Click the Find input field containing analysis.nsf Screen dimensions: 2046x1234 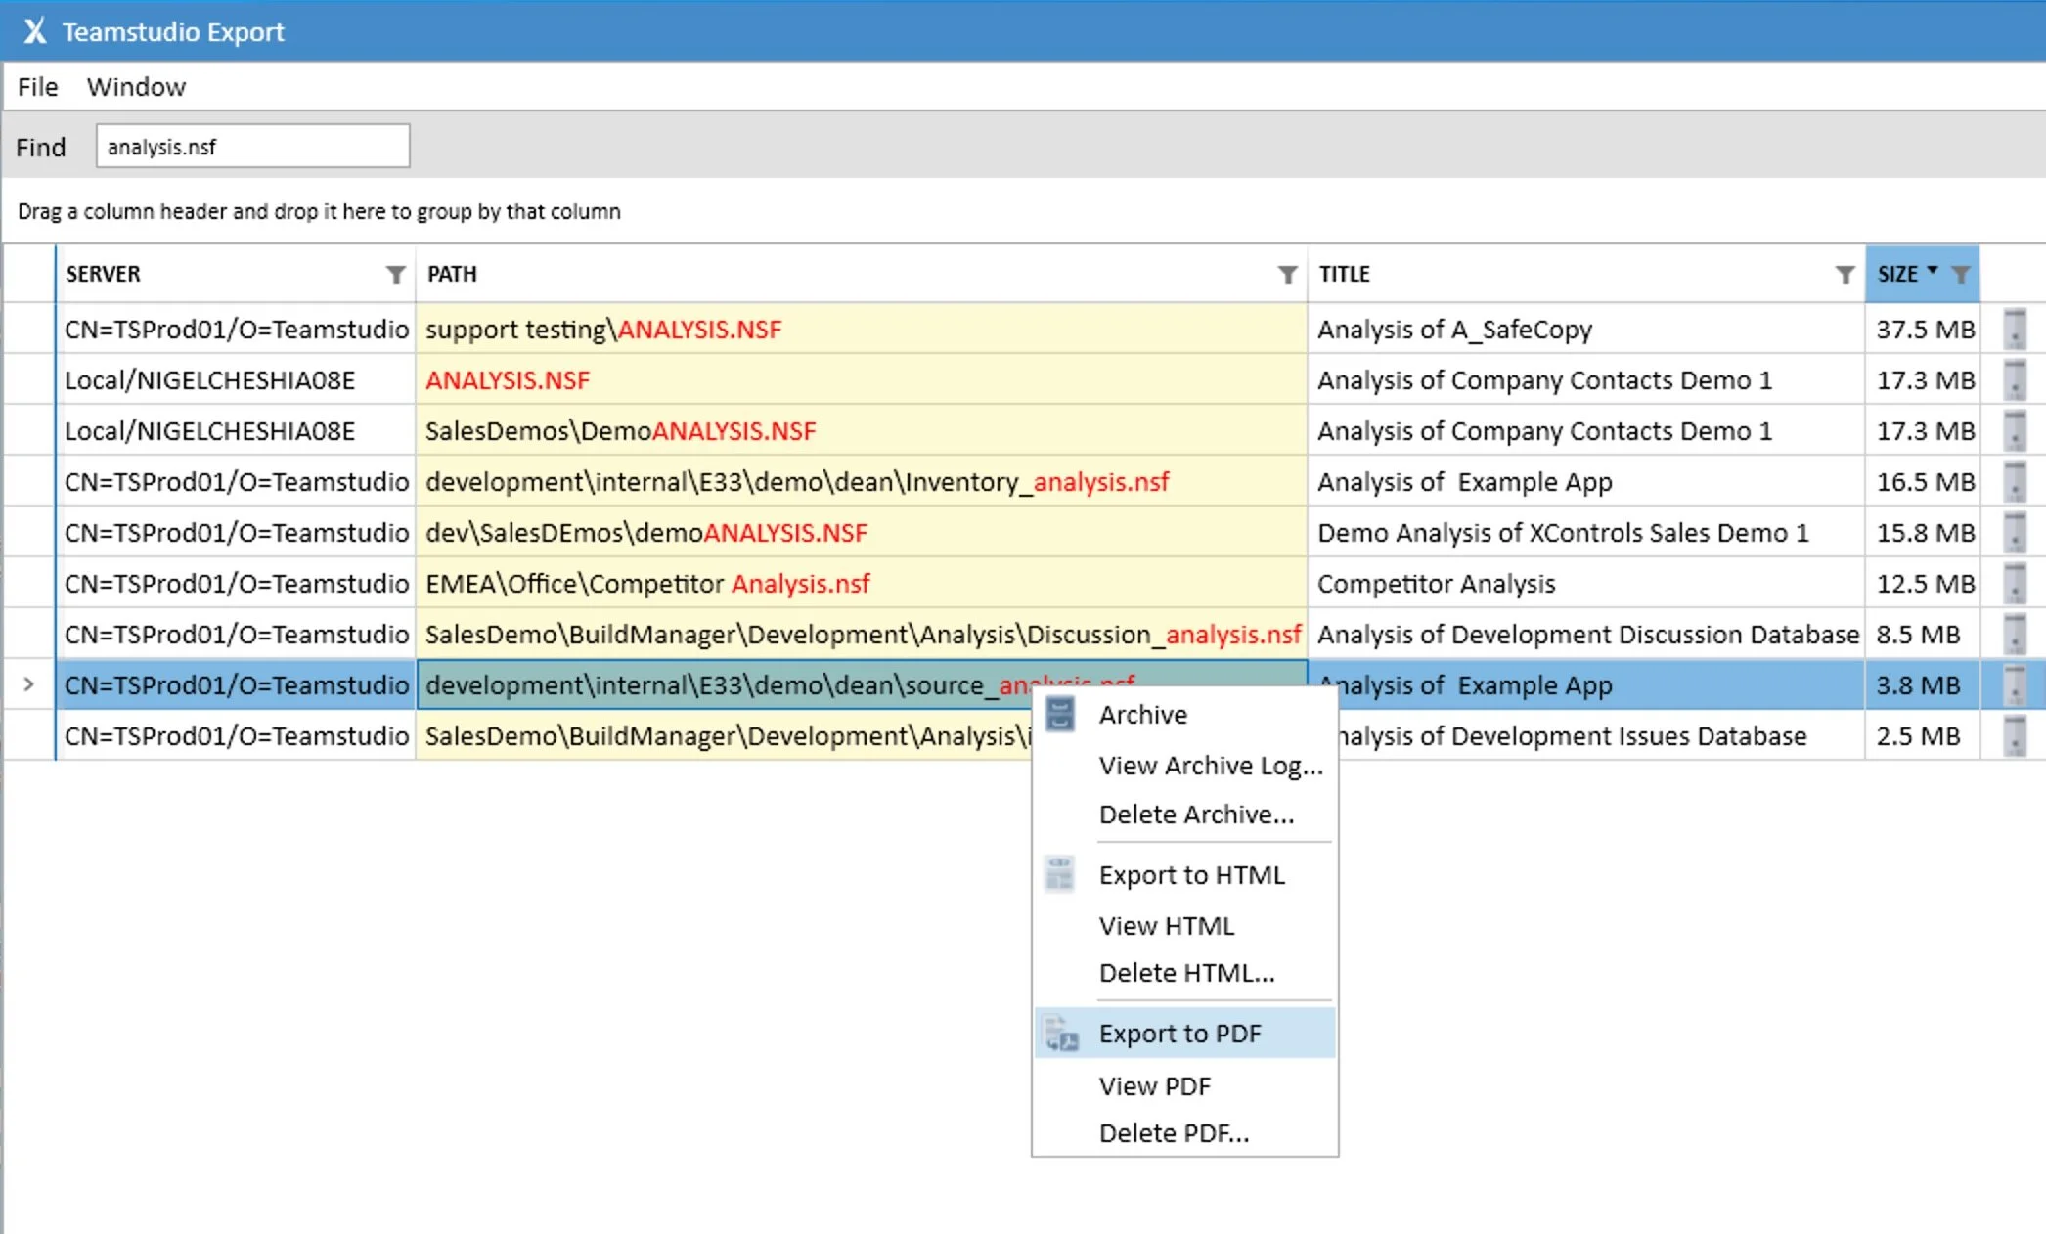pos(252,146)
